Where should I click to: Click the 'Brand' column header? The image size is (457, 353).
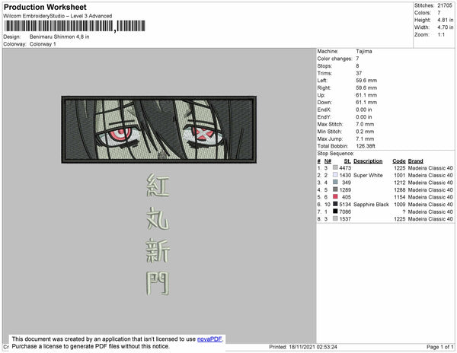[x=415, y=161]
